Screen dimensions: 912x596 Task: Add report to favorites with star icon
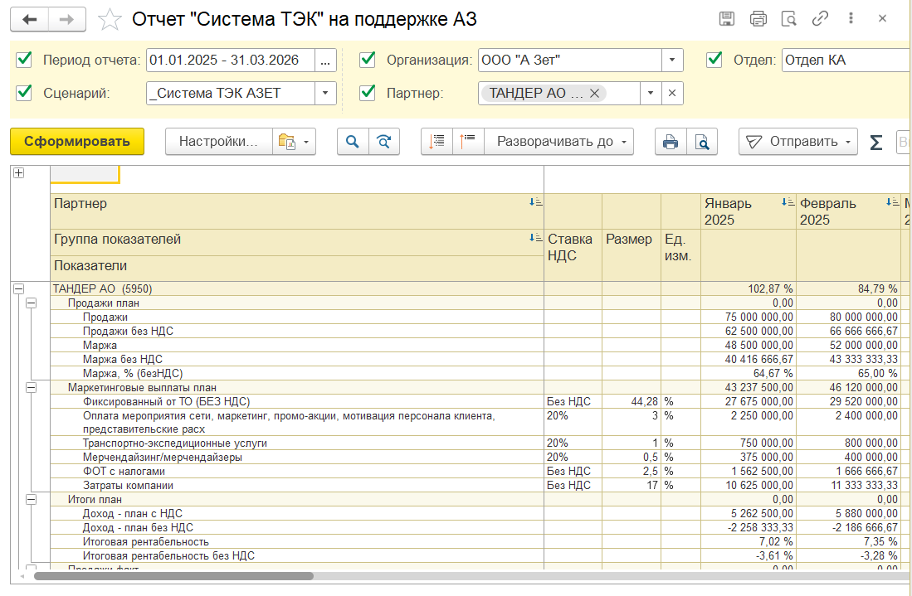click(x=110, y=20)
